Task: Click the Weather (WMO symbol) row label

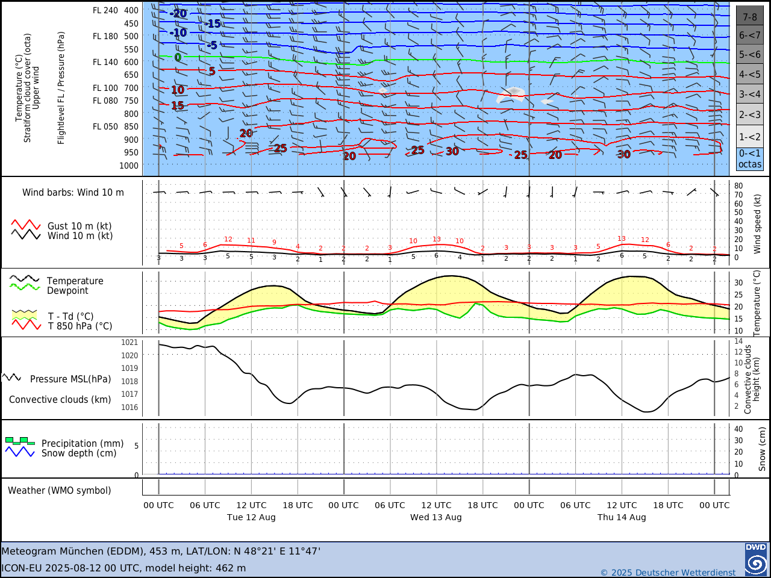Action: click(60, 491)
